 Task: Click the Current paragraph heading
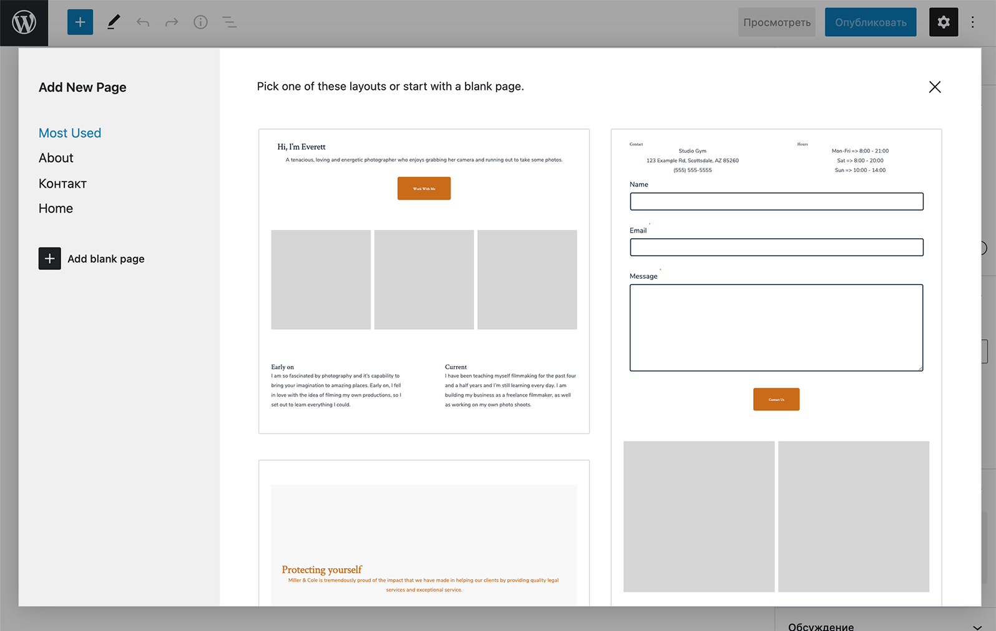(x=456, y=367)
